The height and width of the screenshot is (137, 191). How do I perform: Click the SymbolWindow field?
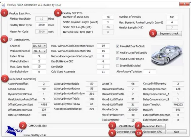pos(39,72)
